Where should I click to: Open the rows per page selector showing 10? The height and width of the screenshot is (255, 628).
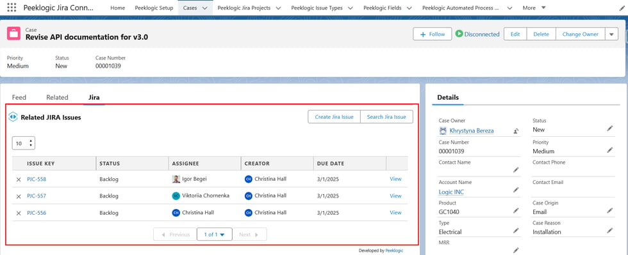click(24, 143)
